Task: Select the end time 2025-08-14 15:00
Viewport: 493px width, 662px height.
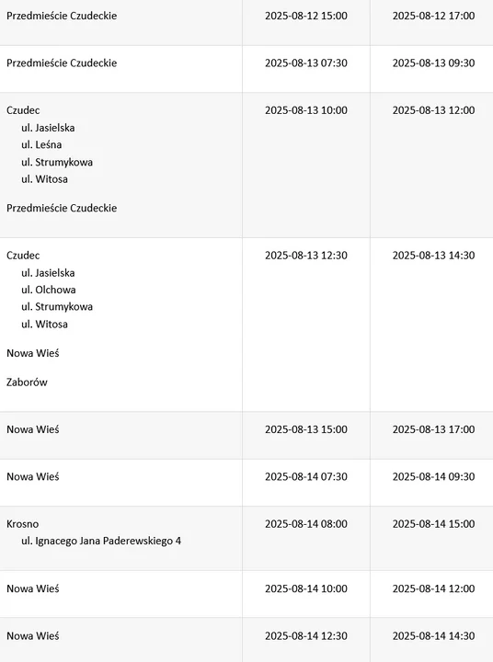Action: tap(433, 524)
